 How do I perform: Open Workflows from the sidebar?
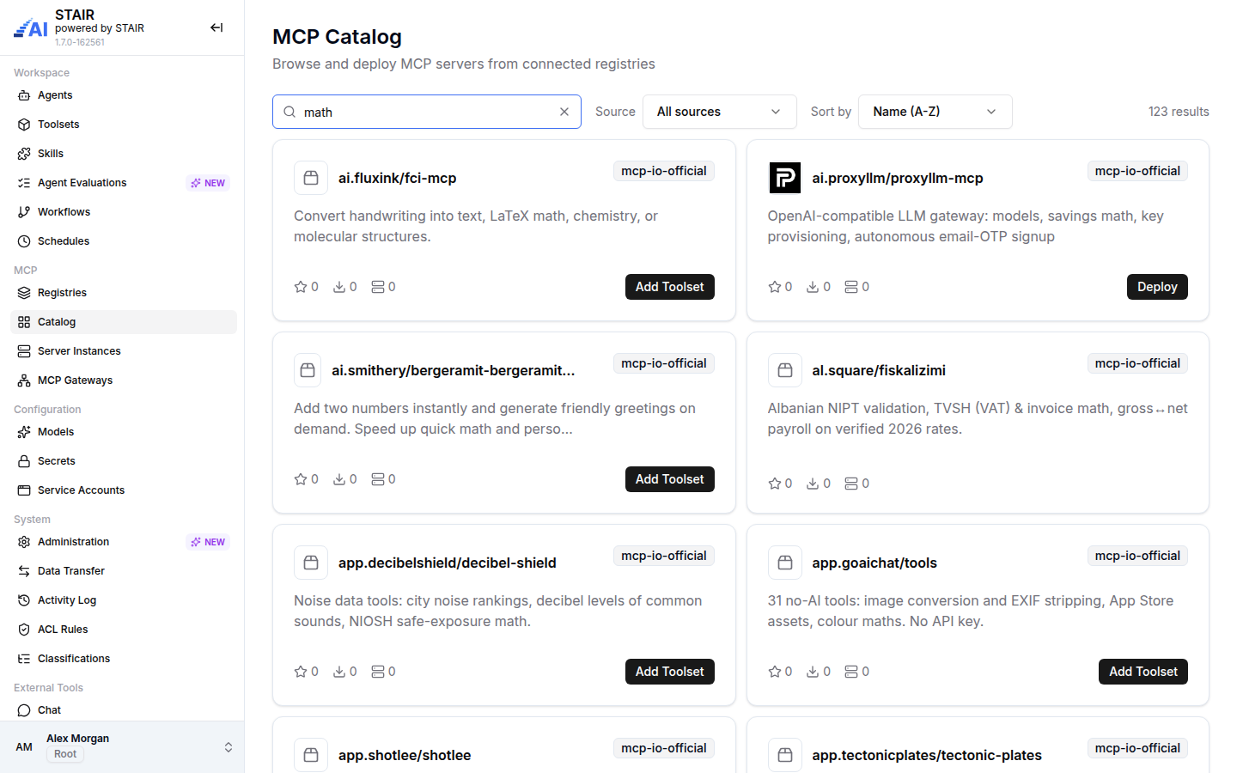(124, 212)
